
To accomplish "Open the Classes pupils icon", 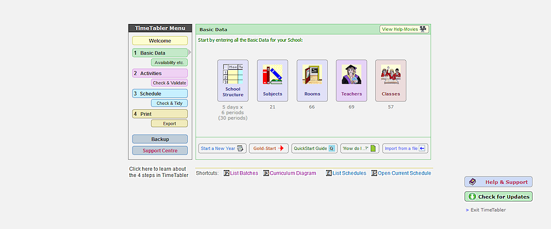I will click(x=391, y=74).
